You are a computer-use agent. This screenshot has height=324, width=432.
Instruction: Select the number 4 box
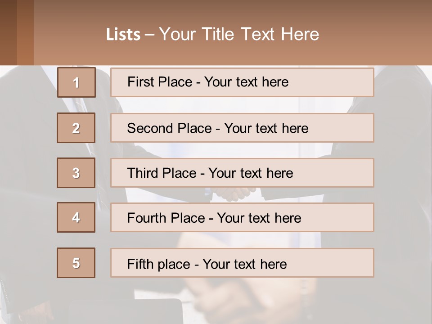[x=76, y=217]
